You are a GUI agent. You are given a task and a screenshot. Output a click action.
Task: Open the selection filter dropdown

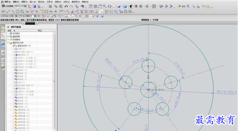(x=16, y=16)
